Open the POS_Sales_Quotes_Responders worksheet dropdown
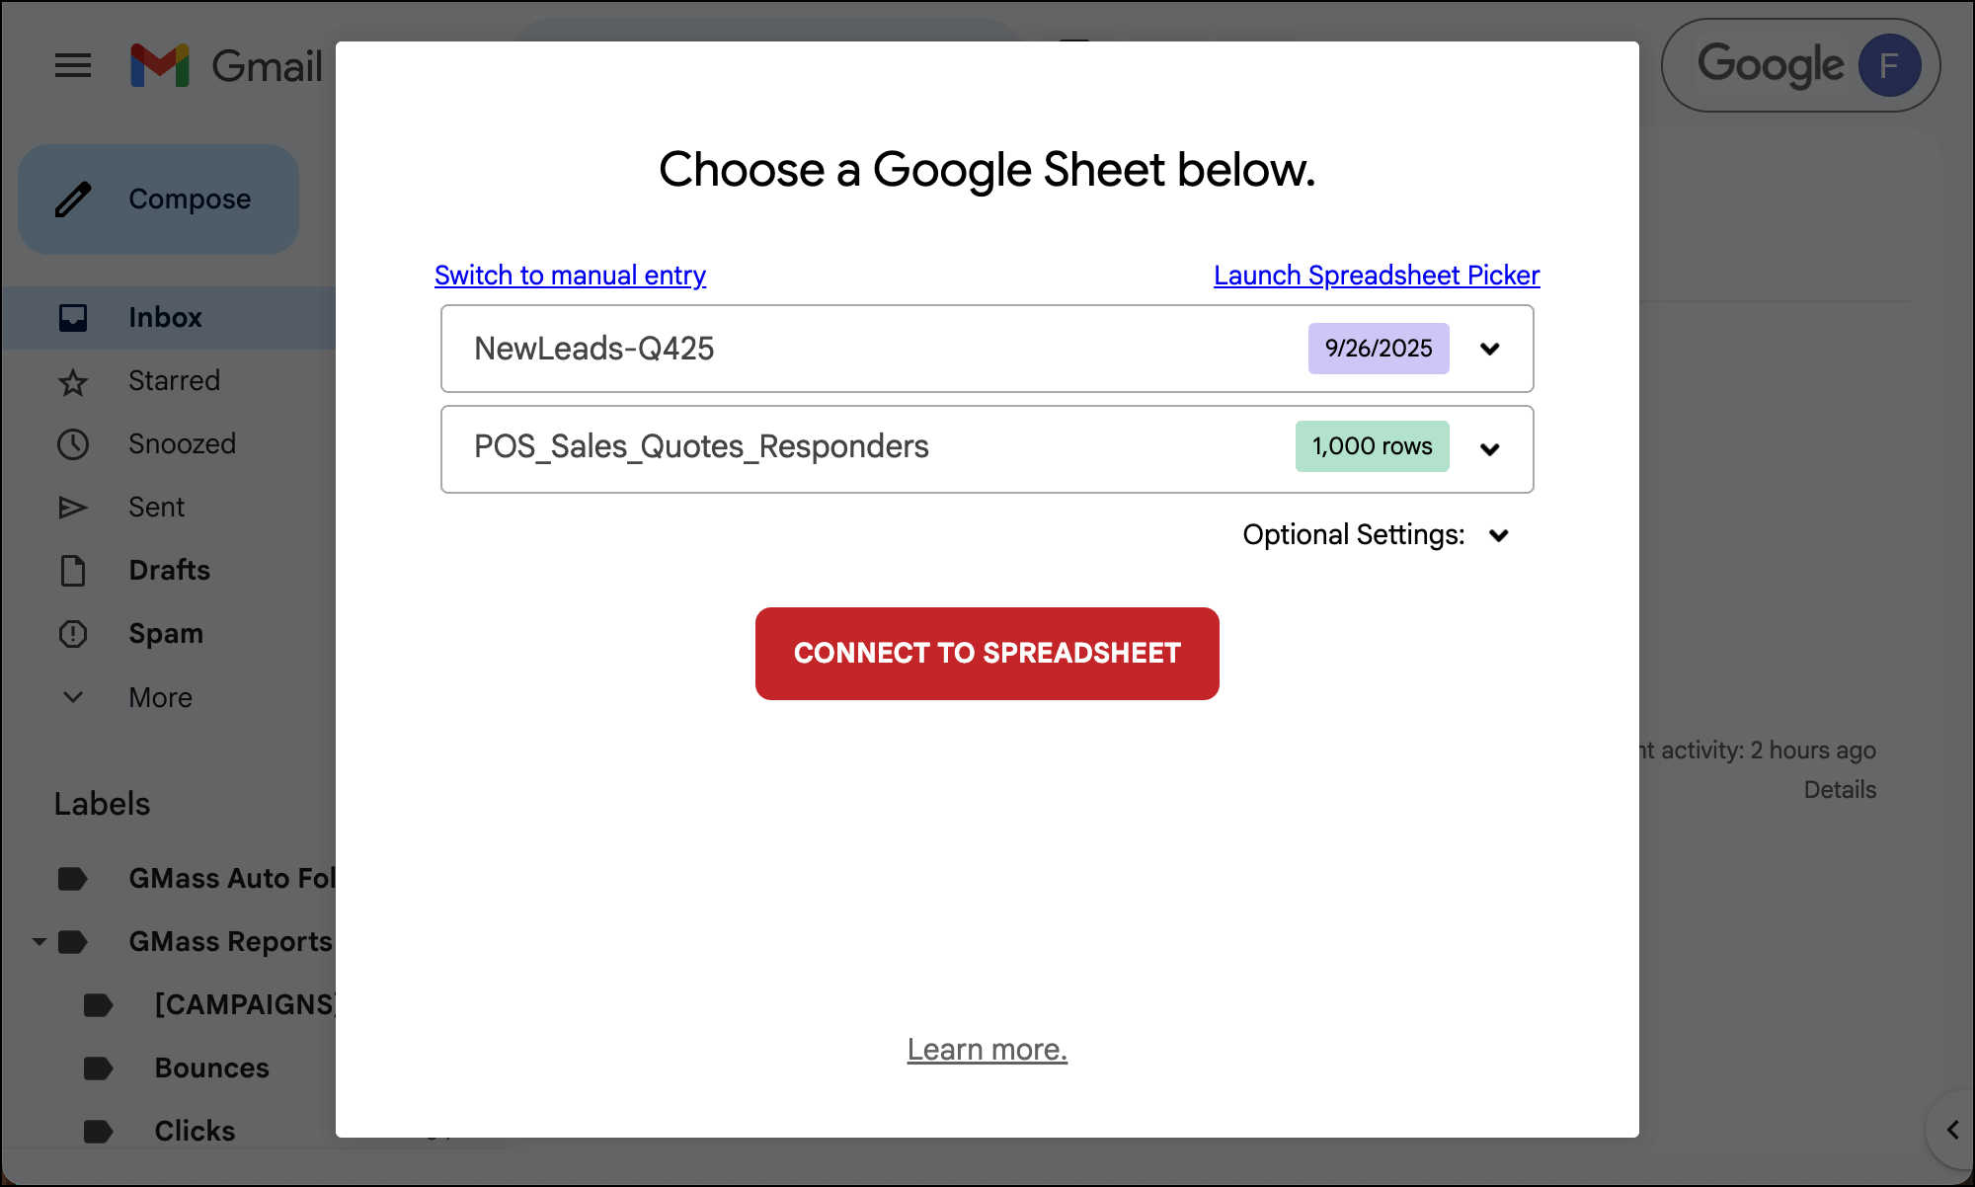 pyautogui.click(x=1491, y=448)
